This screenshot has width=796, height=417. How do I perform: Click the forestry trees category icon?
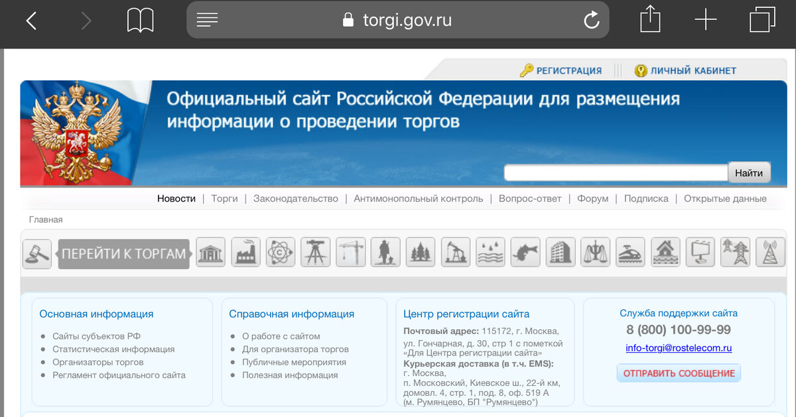coord(421,252)
